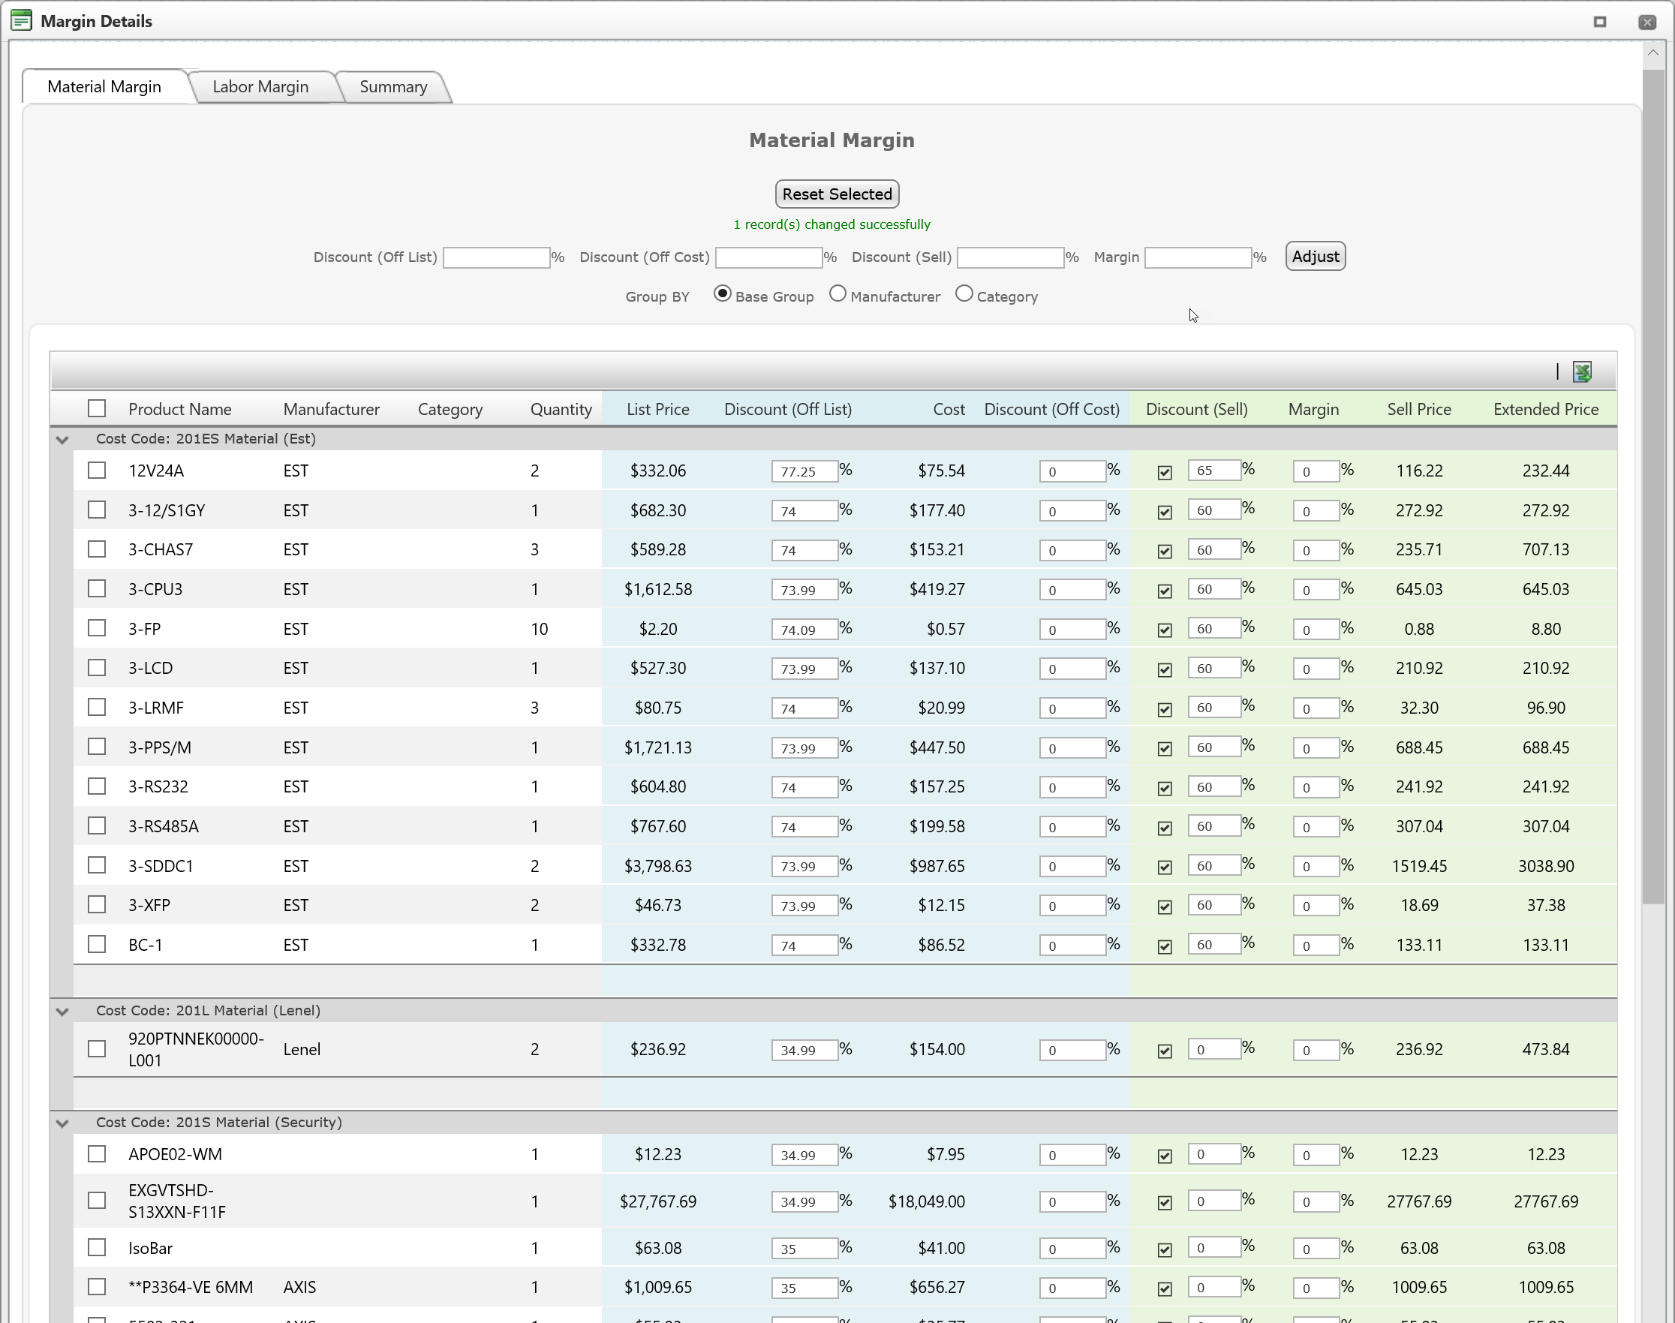
Task: Click the top Discount (Off List) field
Action: click(496, 257)
